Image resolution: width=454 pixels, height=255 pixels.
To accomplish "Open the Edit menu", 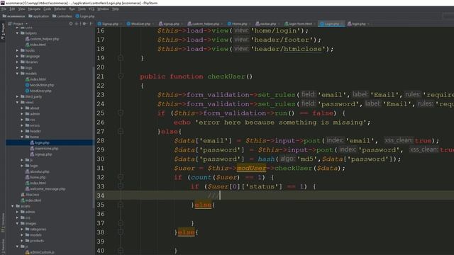I will tap(12, 9).
